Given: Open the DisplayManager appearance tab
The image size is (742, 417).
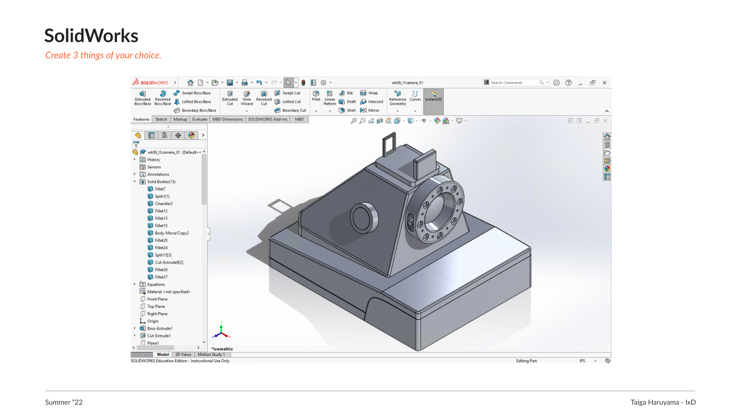Looking at the screenshot, I should 191,135.
